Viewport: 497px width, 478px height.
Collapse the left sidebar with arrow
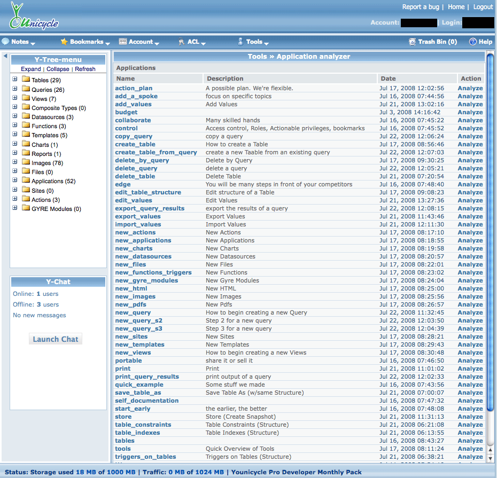pos(5,56)
